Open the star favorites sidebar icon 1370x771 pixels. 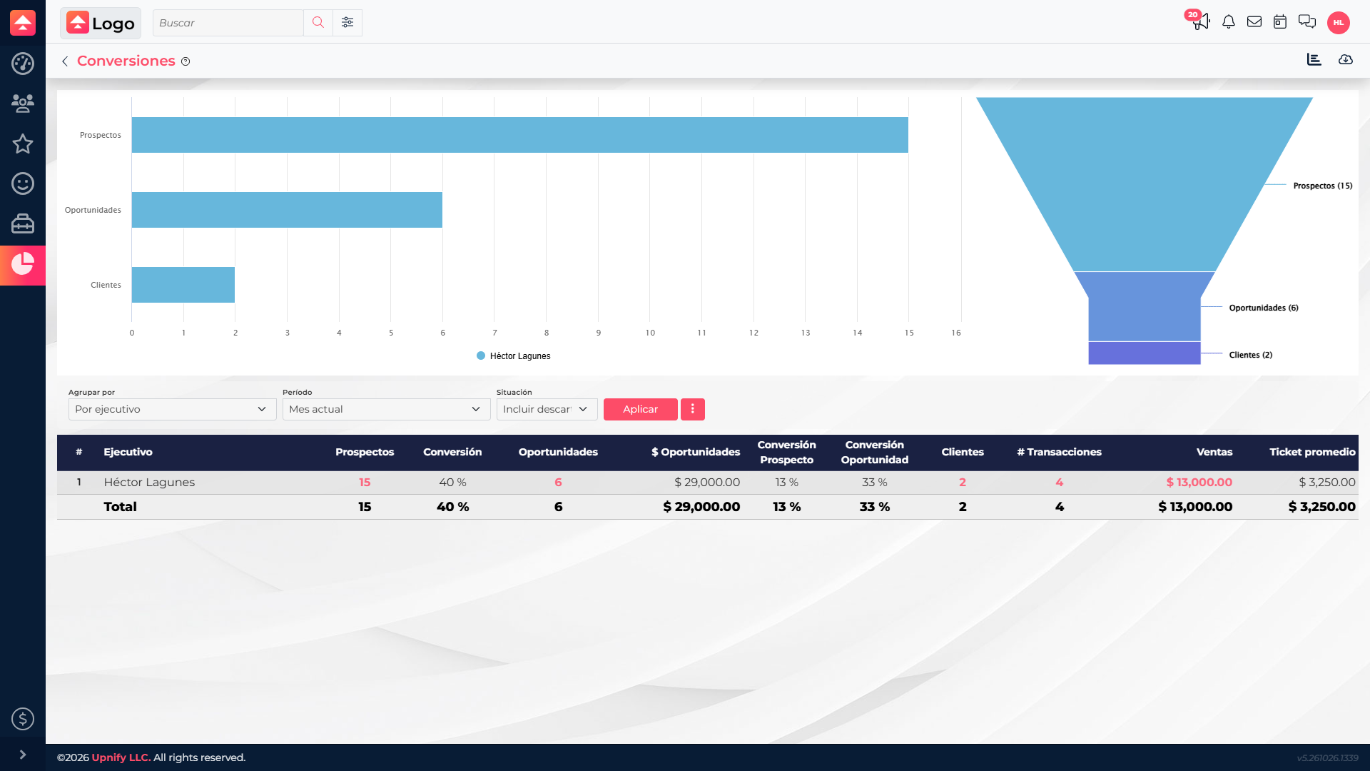tap(23, 143)
